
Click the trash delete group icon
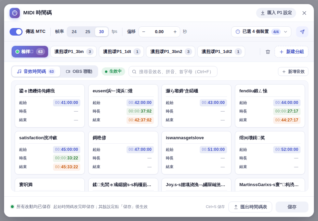pyautogui.click(x=268, y=52)
